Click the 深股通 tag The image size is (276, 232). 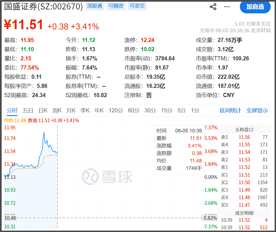tap(95, 6)
